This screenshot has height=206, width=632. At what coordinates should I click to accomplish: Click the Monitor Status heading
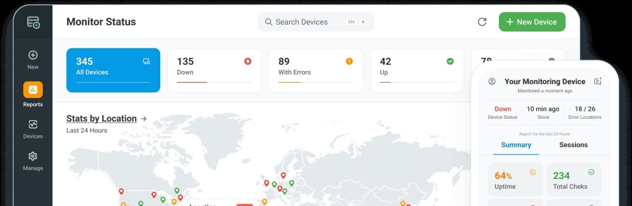(101, 22)
